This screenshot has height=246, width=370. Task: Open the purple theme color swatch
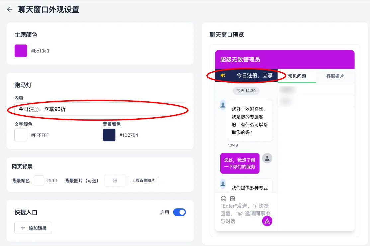tap(21, 51)
